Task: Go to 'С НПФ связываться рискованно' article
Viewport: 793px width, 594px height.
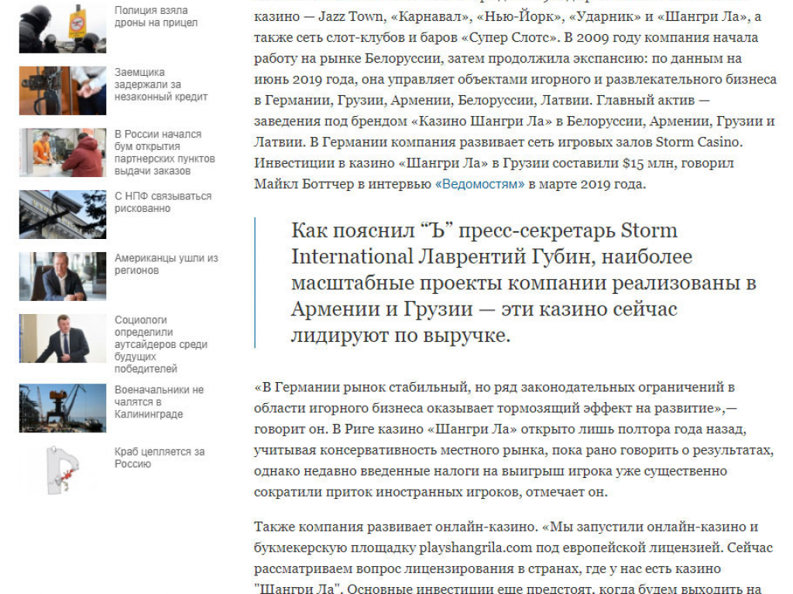Action: click(163, 202)
